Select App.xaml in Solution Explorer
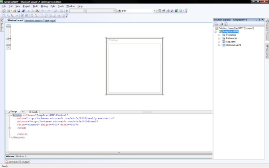 [x=231, y=42]
